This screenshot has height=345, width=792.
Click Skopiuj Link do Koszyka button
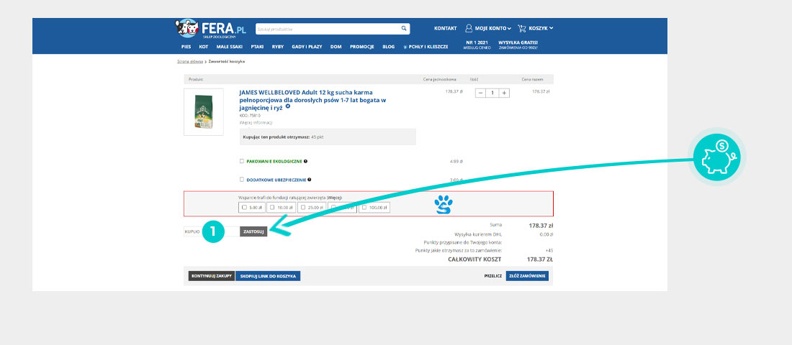pyautogui.click(x=269, y=276)
